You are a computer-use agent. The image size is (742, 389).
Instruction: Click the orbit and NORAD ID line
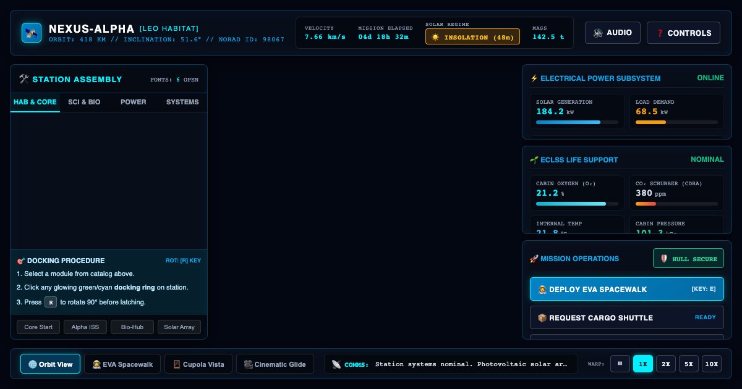click(x=167, y=40)
